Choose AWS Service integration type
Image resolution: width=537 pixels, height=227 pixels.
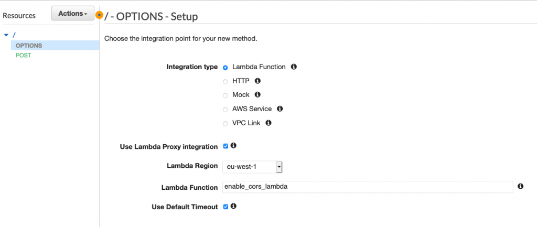[225, 110]
